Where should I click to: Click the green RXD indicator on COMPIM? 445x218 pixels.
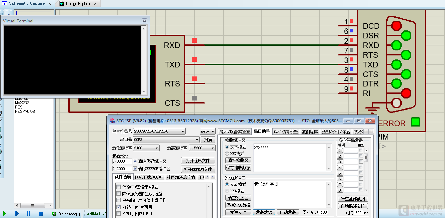click(396, 45)
